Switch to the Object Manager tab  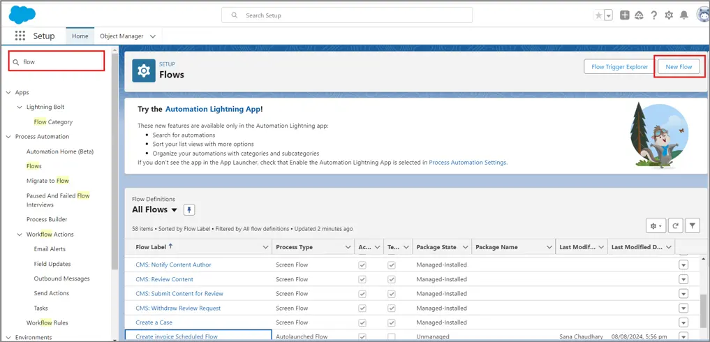[x=121, y=36]
